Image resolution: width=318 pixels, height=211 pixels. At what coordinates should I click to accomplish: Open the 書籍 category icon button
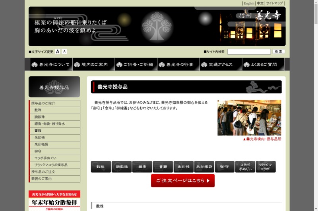pyautogui.click(x=163, y=167)
